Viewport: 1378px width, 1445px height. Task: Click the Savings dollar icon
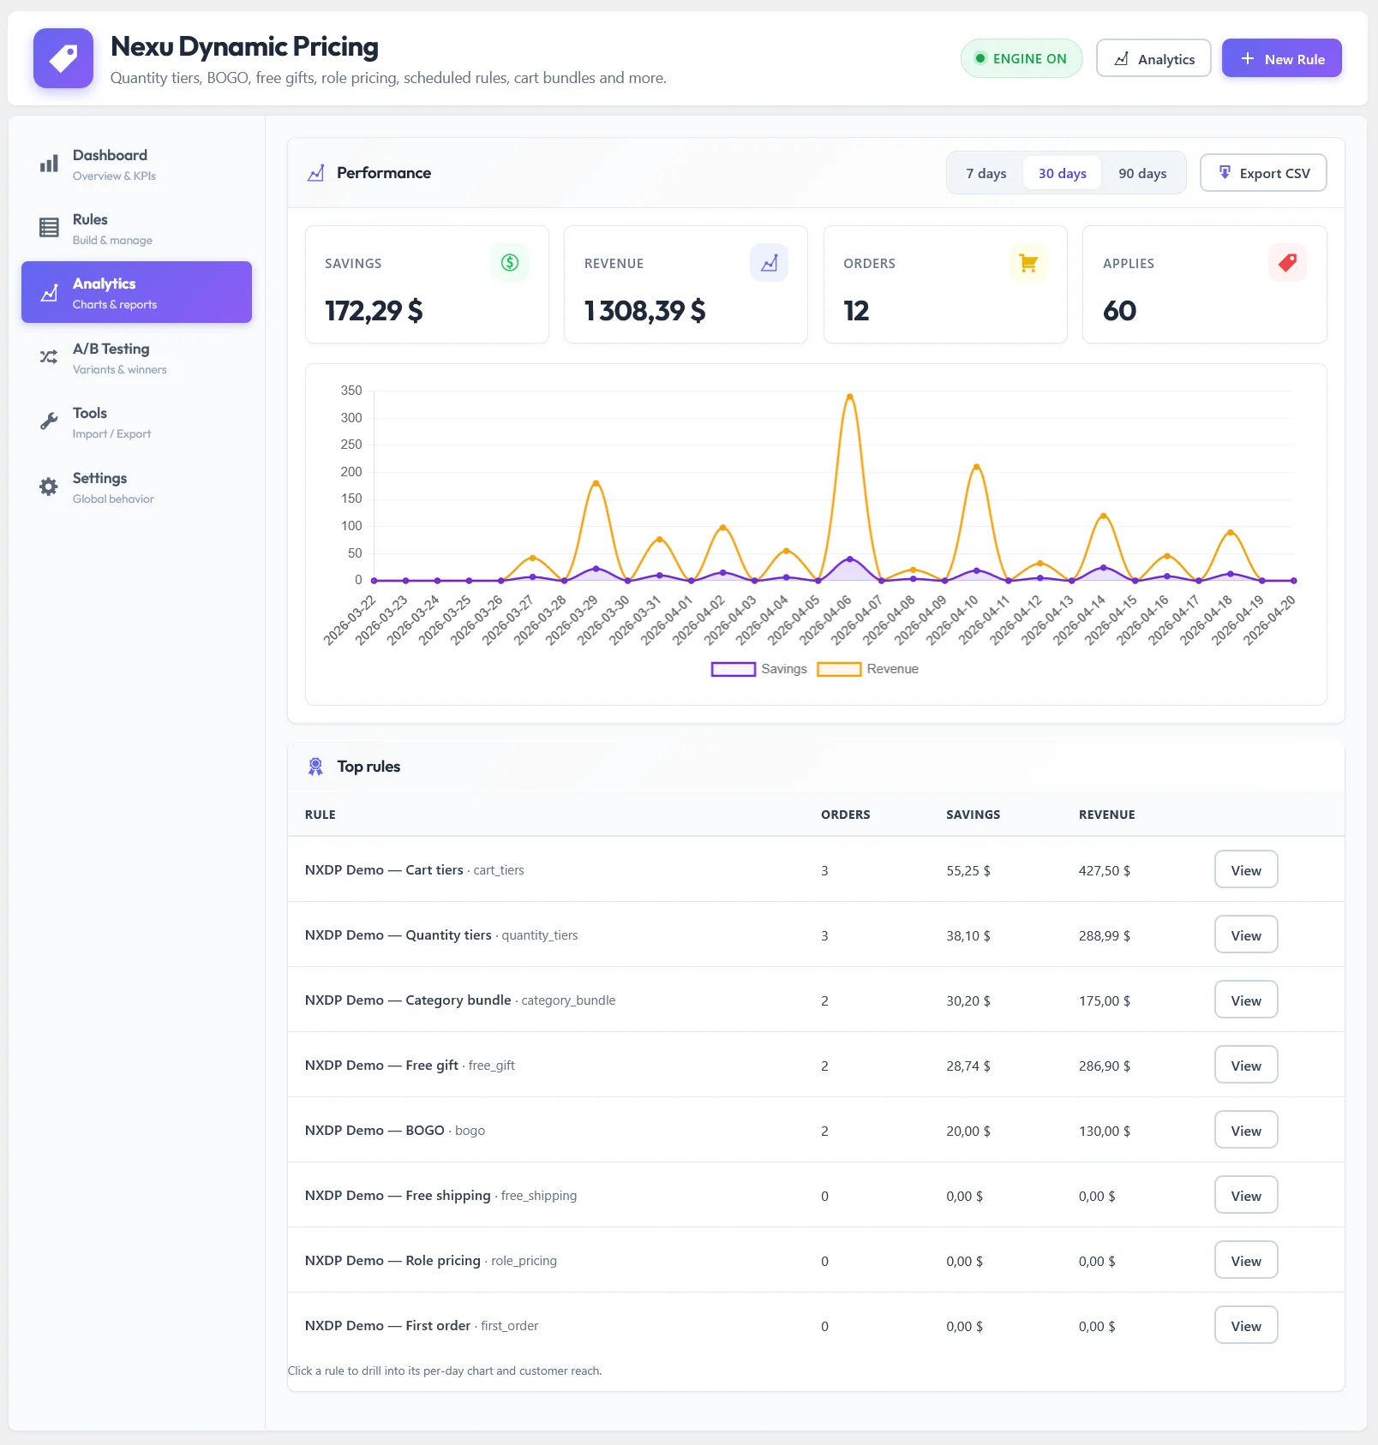click(510, 263)
